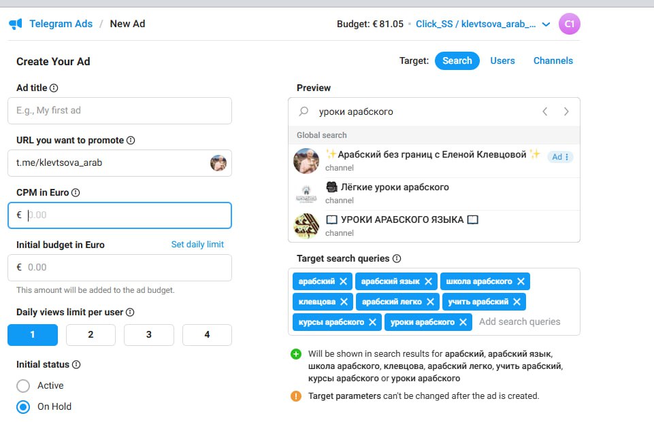Show the CPM in Euro info icon

[76, 192]
